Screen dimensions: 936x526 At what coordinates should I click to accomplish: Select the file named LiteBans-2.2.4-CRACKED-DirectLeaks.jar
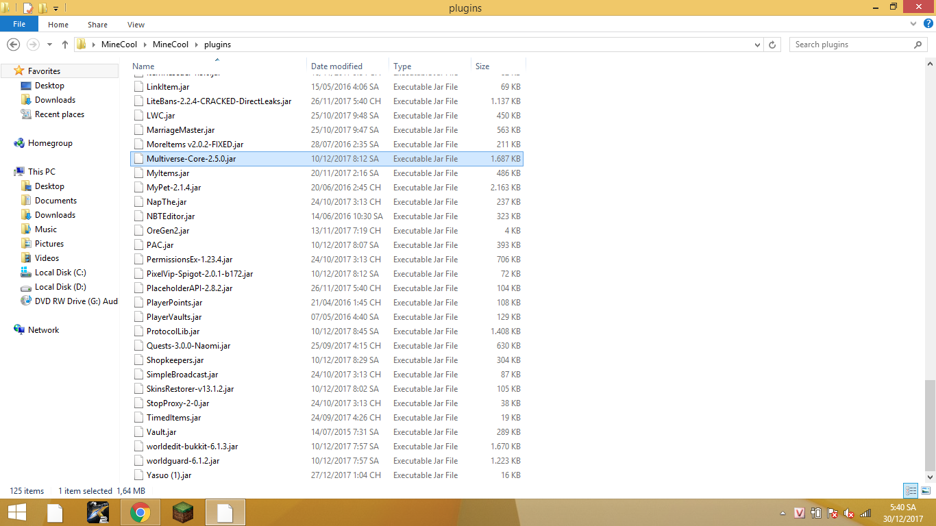tap(219, 101)
